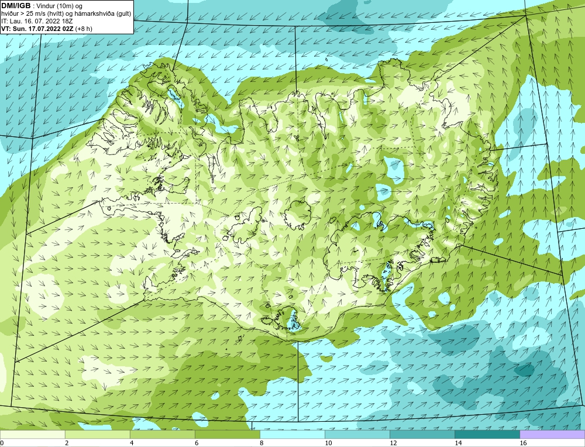Click the legend label "8"
The height and width of the screenshot is (447, 585).
[x=261, y=443]
